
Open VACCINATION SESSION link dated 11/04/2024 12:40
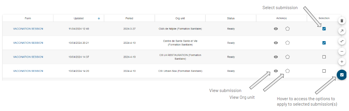tap(28, 29)
